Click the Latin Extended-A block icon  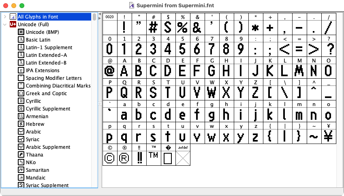(21, 55)
